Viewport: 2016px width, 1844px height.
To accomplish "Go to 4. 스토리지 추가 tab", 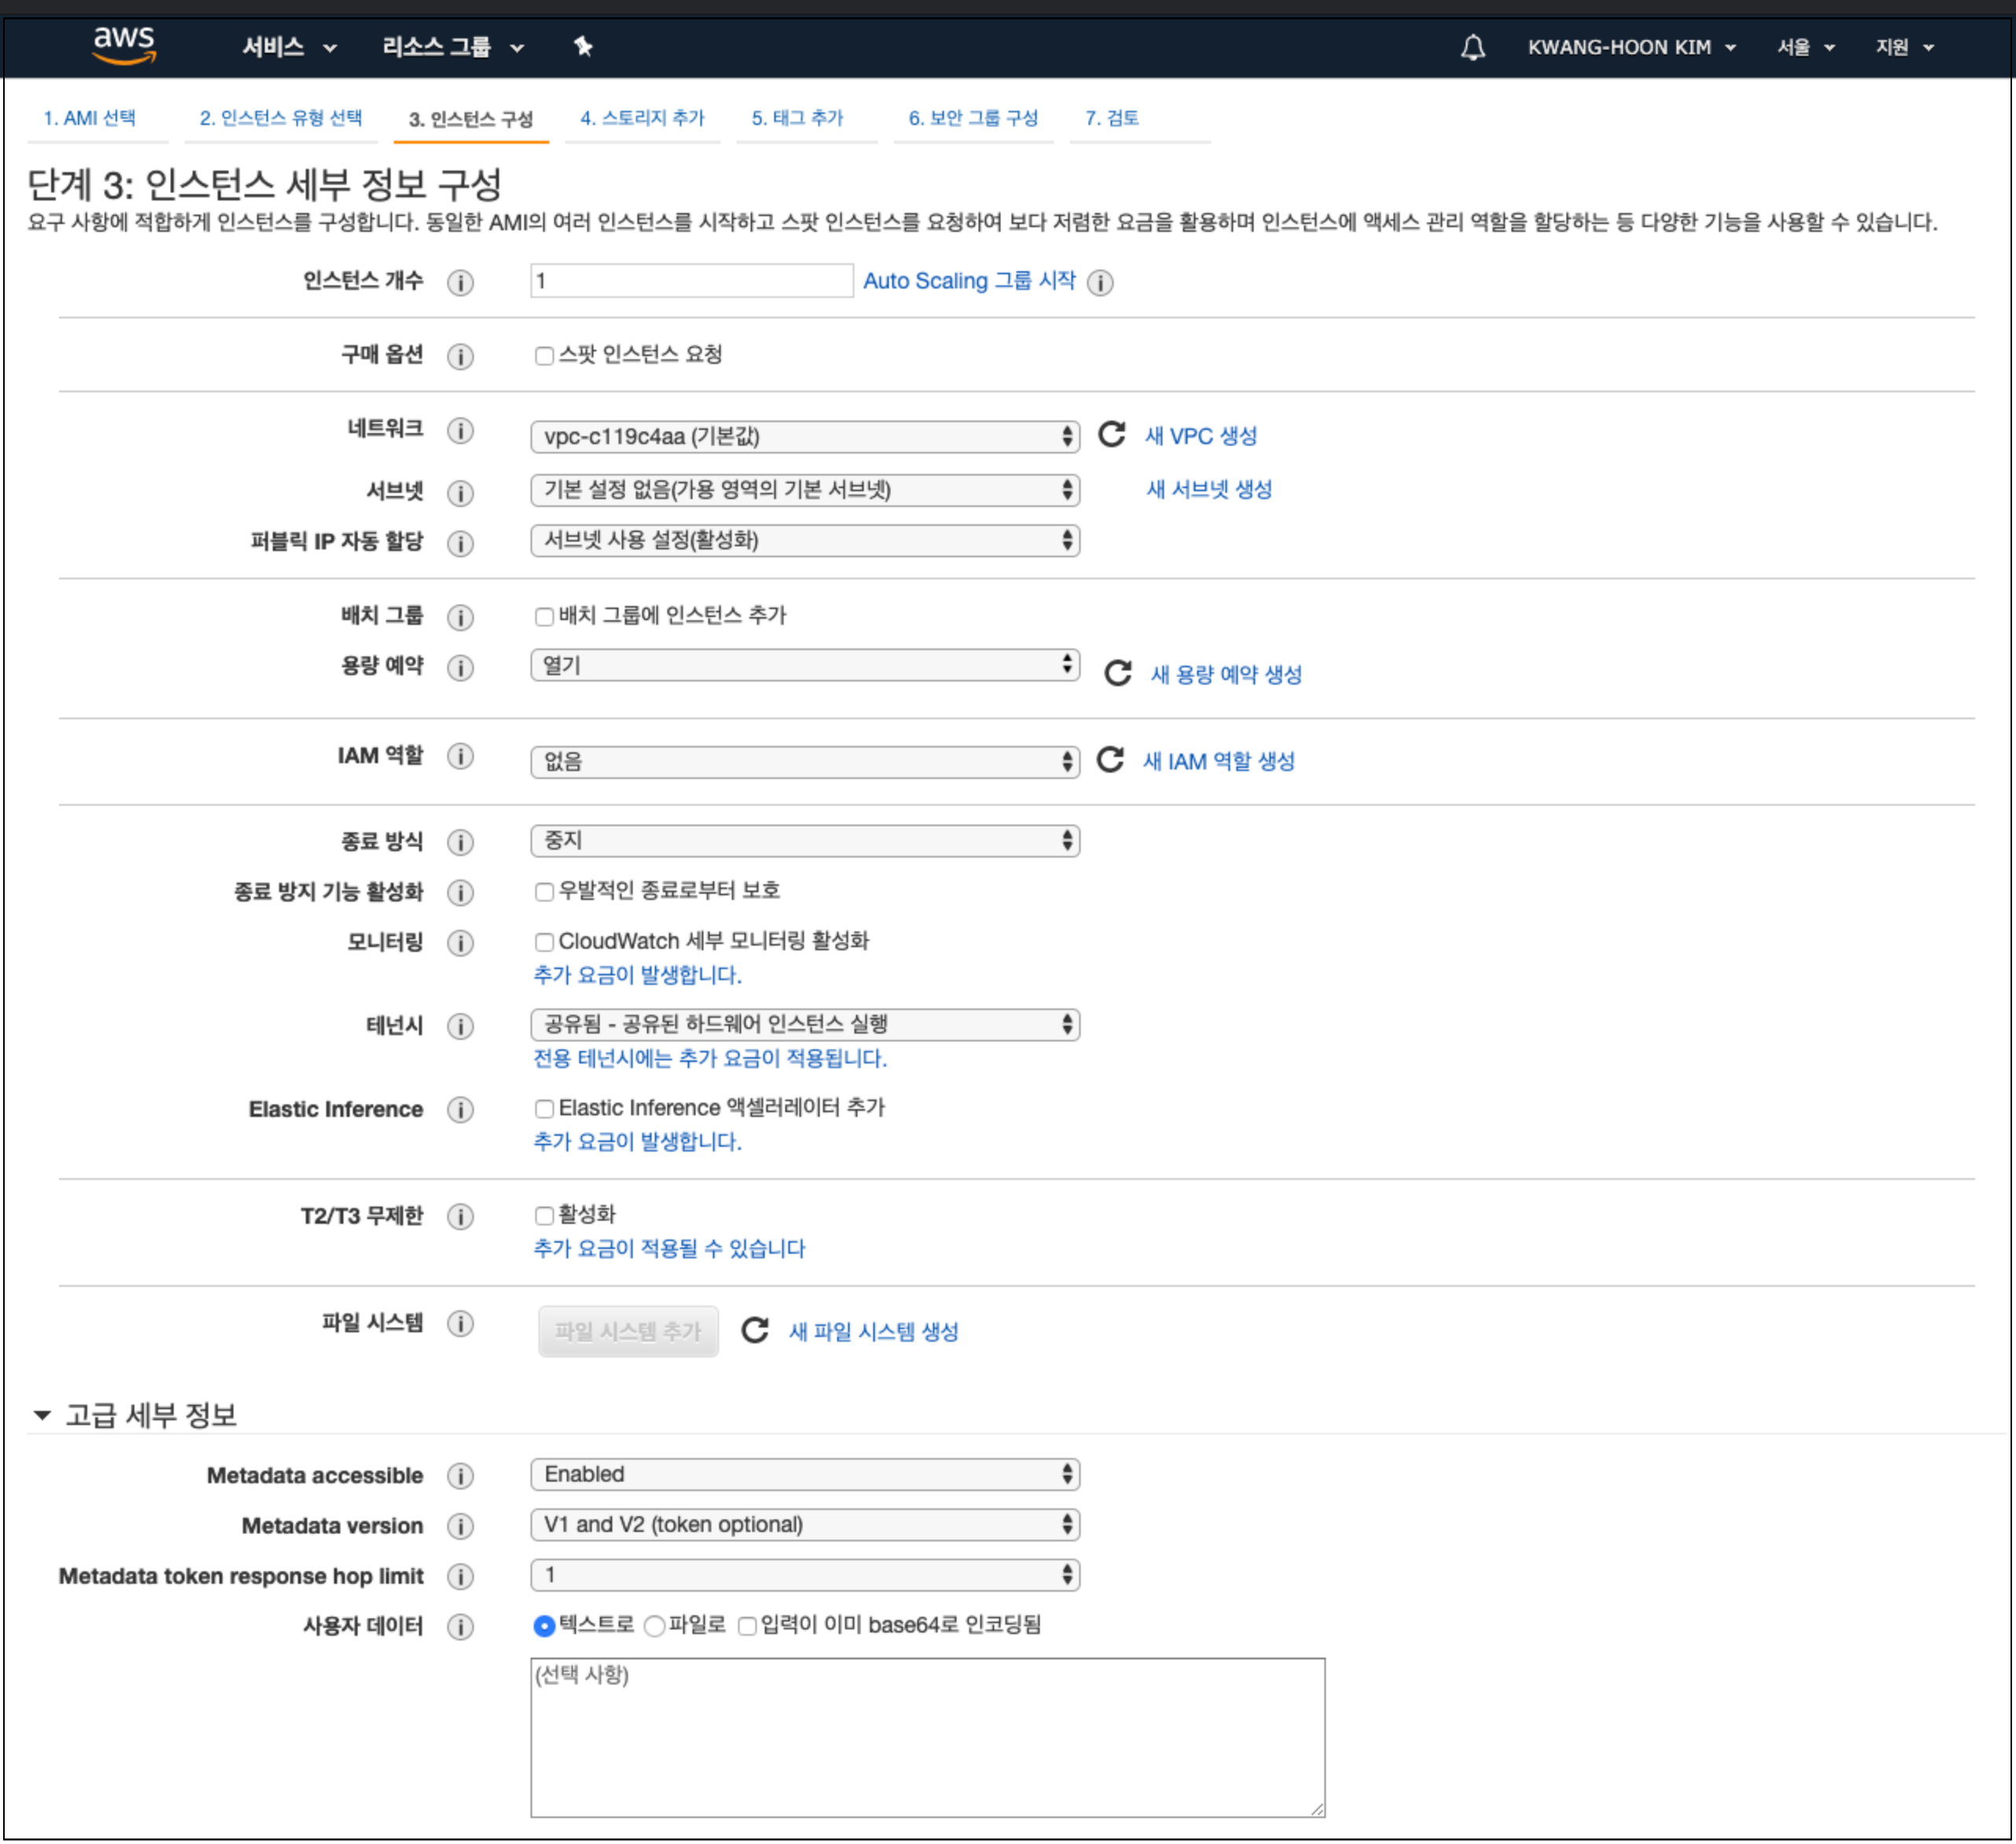I will (x=642, y=118).
